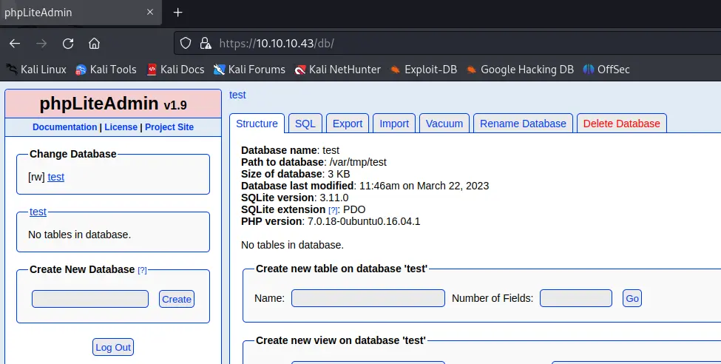Click the new table Name field
Screen dimensions: 721x364
[x=368, y=298]
